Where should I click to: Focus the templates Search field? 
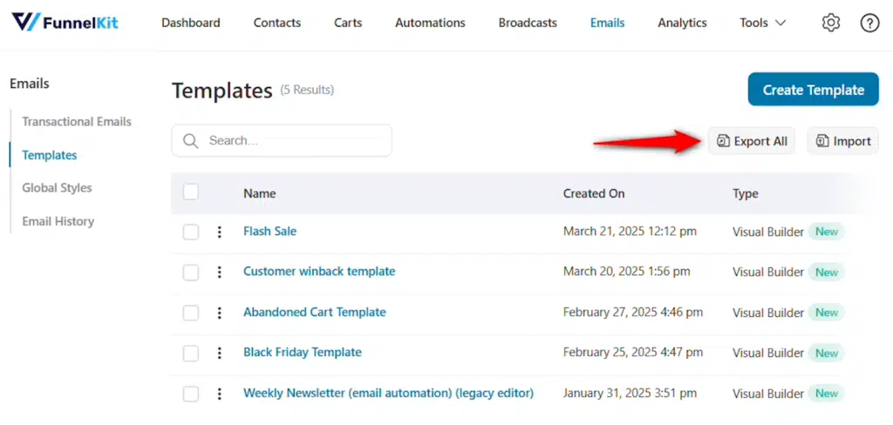(x=282, y=140)
